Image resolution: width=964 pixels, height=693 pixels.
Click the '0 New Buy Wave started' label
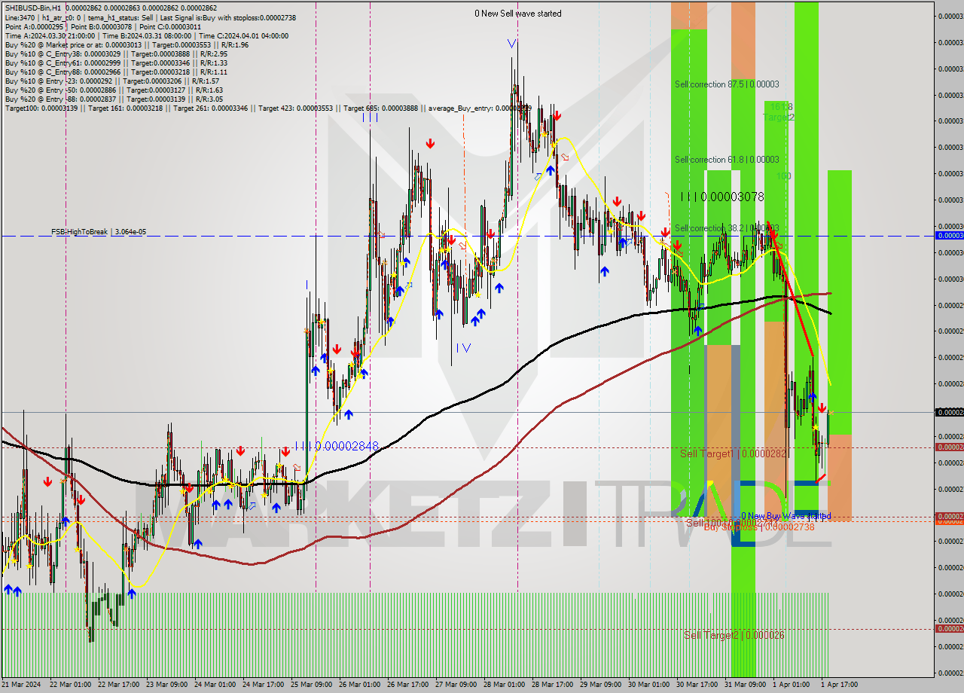pos(786,516)
